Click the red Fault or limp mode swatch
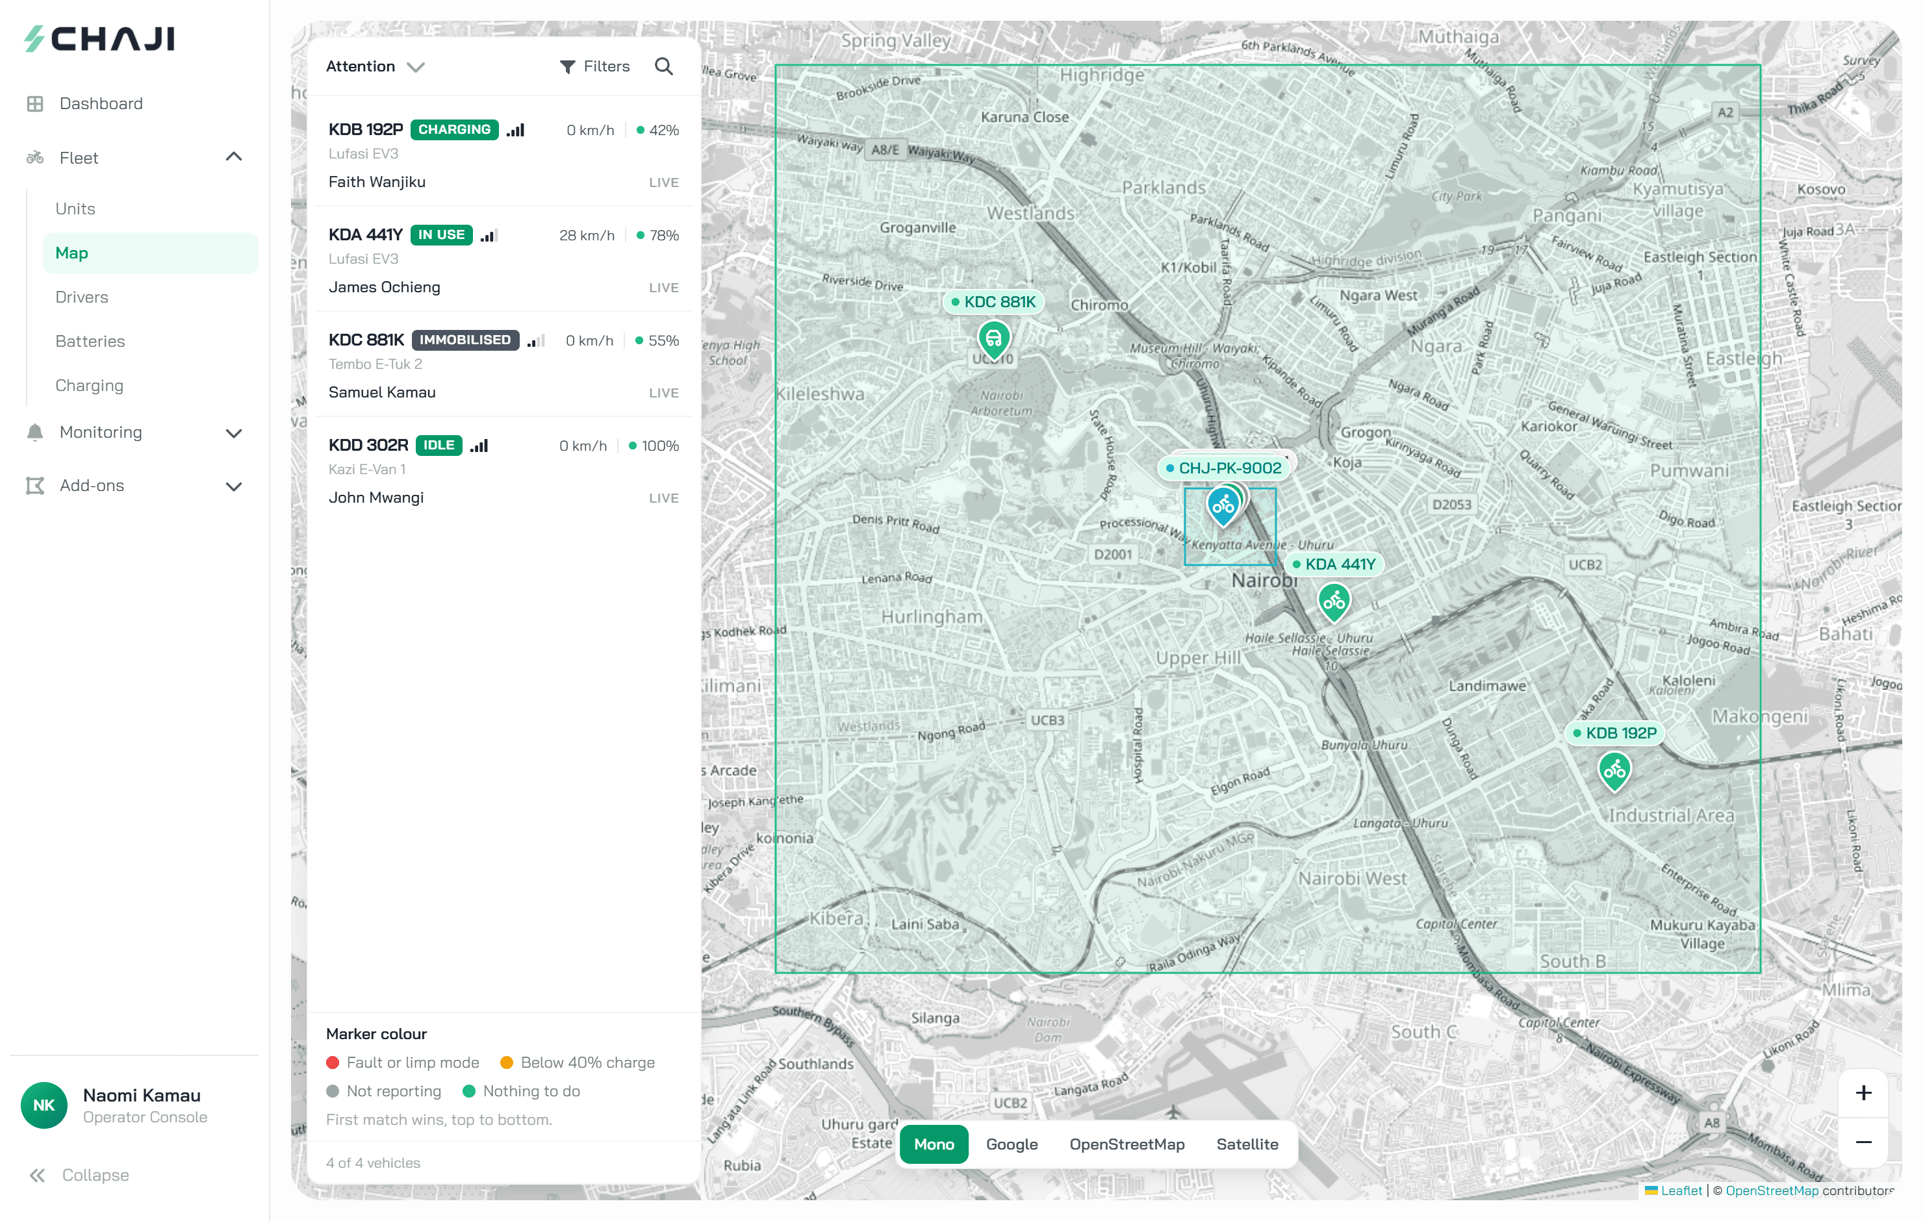The image size is (1923, 1221). click(333, 1063)
